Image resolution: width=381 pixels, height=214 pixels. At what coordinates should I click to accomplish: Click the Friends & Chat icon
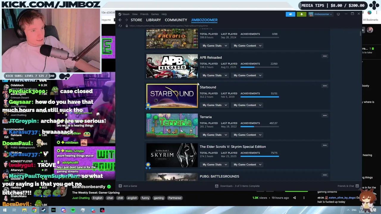(357, 186)
